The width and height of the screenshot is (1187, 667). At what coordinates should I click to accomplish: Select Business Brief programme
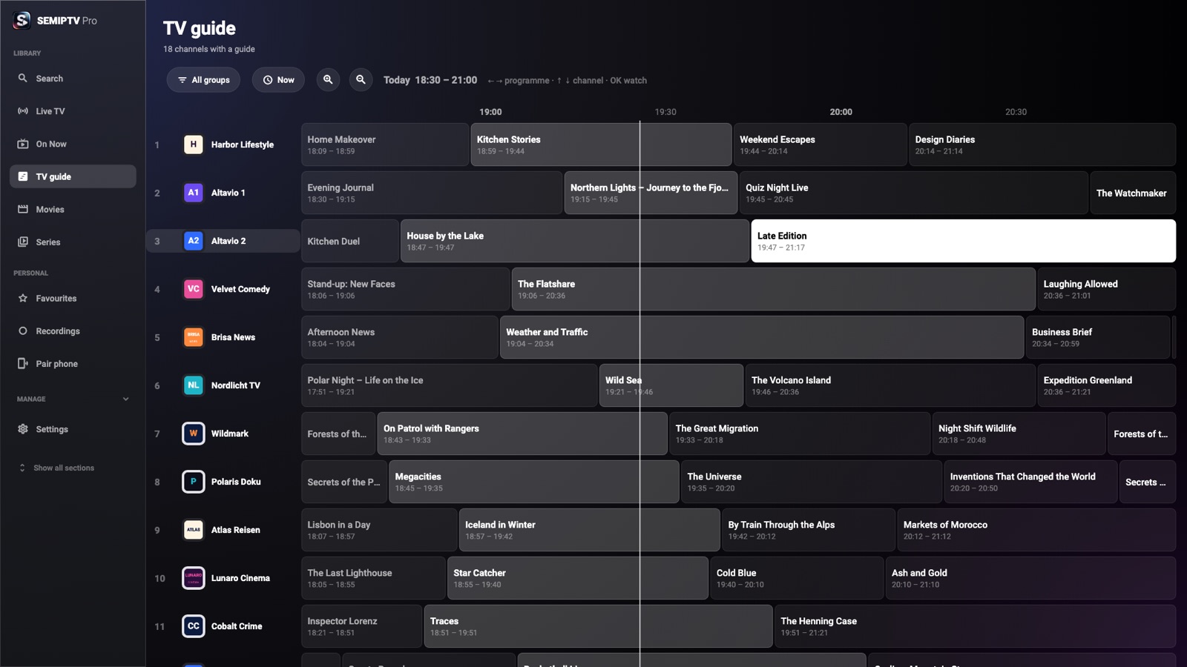point(1098,337)
